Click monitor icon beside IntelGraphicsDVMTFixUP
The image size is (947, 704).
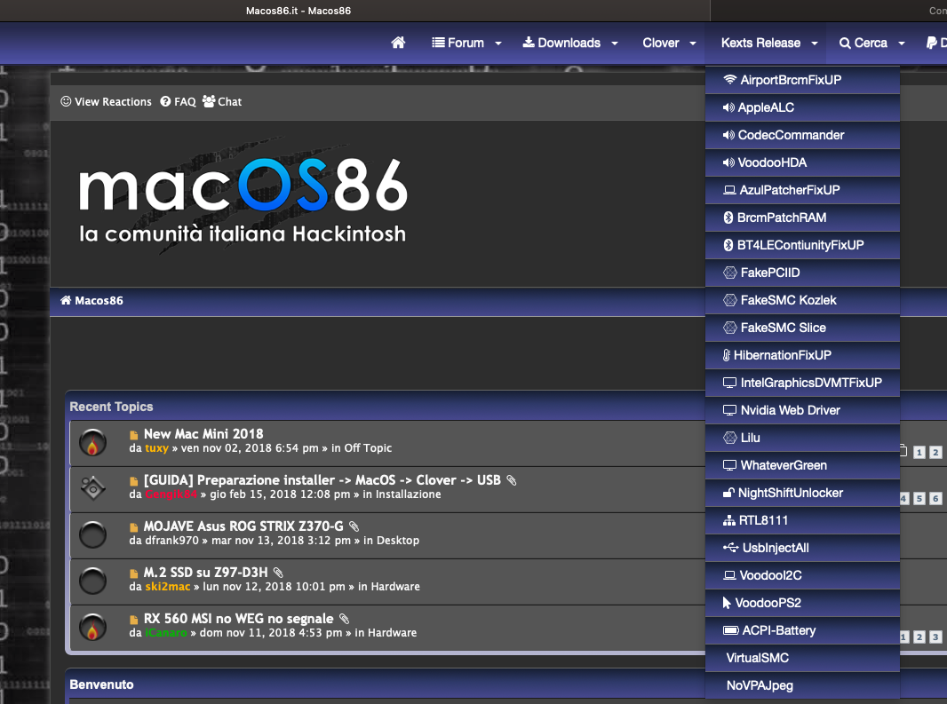click(729, 383)
